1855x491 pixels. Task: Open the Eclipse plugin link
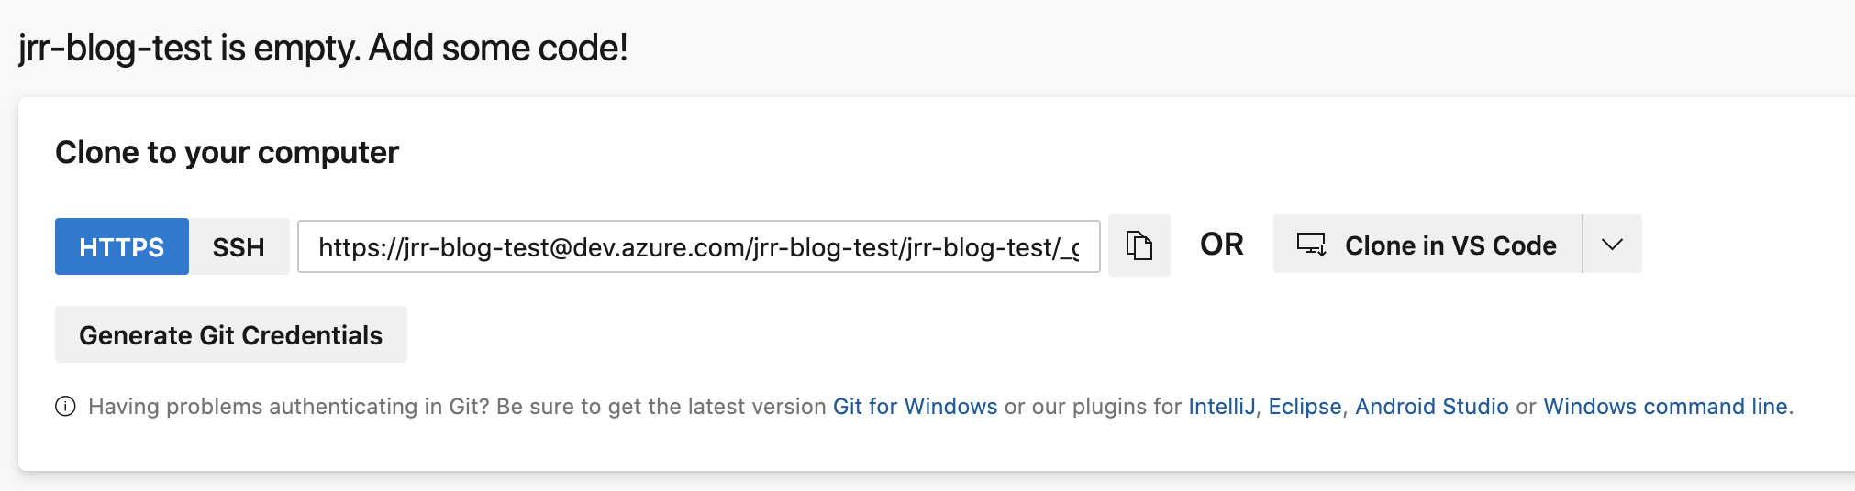(x=1305, y=407)
